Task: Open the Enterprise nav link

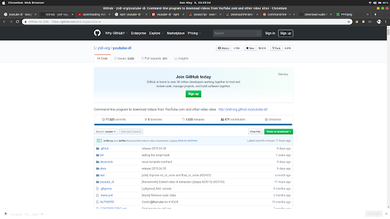Action: pyautogui.click(x=138, y=33)
